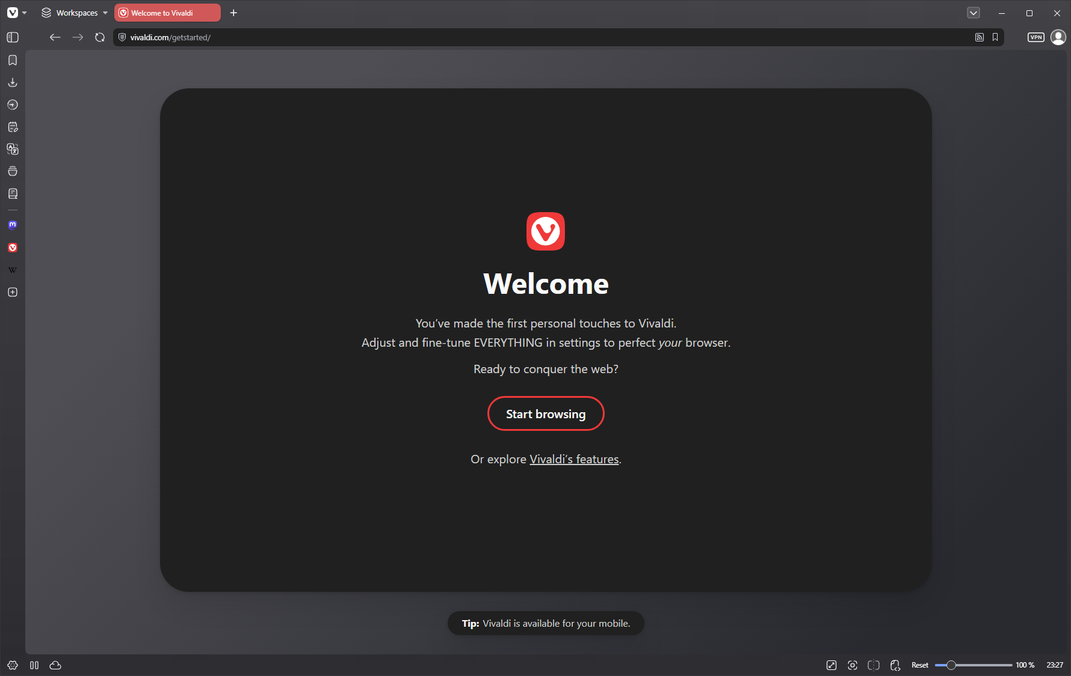Screen dimensions: 1071x676
Task: Capture the page with the camera icon
Action: pos(853,665)
